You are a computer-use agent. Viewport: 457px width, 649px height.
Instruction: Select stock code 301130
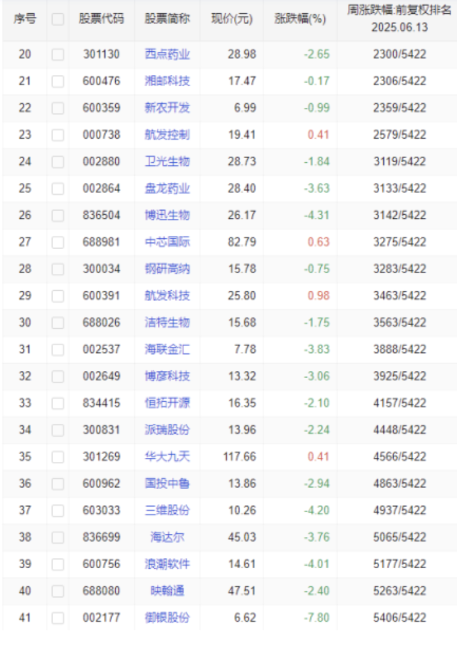click(x=101, y=54)
